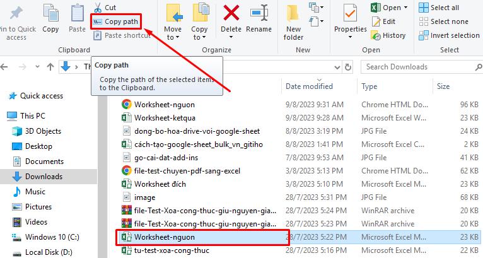
Task: Click the Properties checkmark icon
Action: (x=350, y=14)
